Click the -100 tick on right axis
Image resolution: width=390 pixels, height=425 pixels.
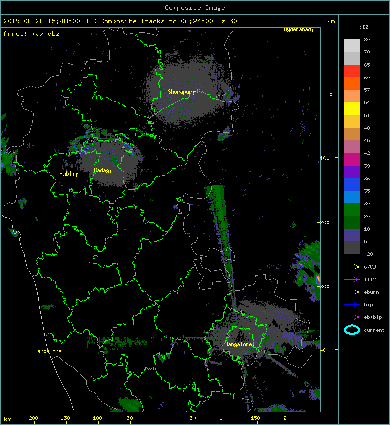323,158
